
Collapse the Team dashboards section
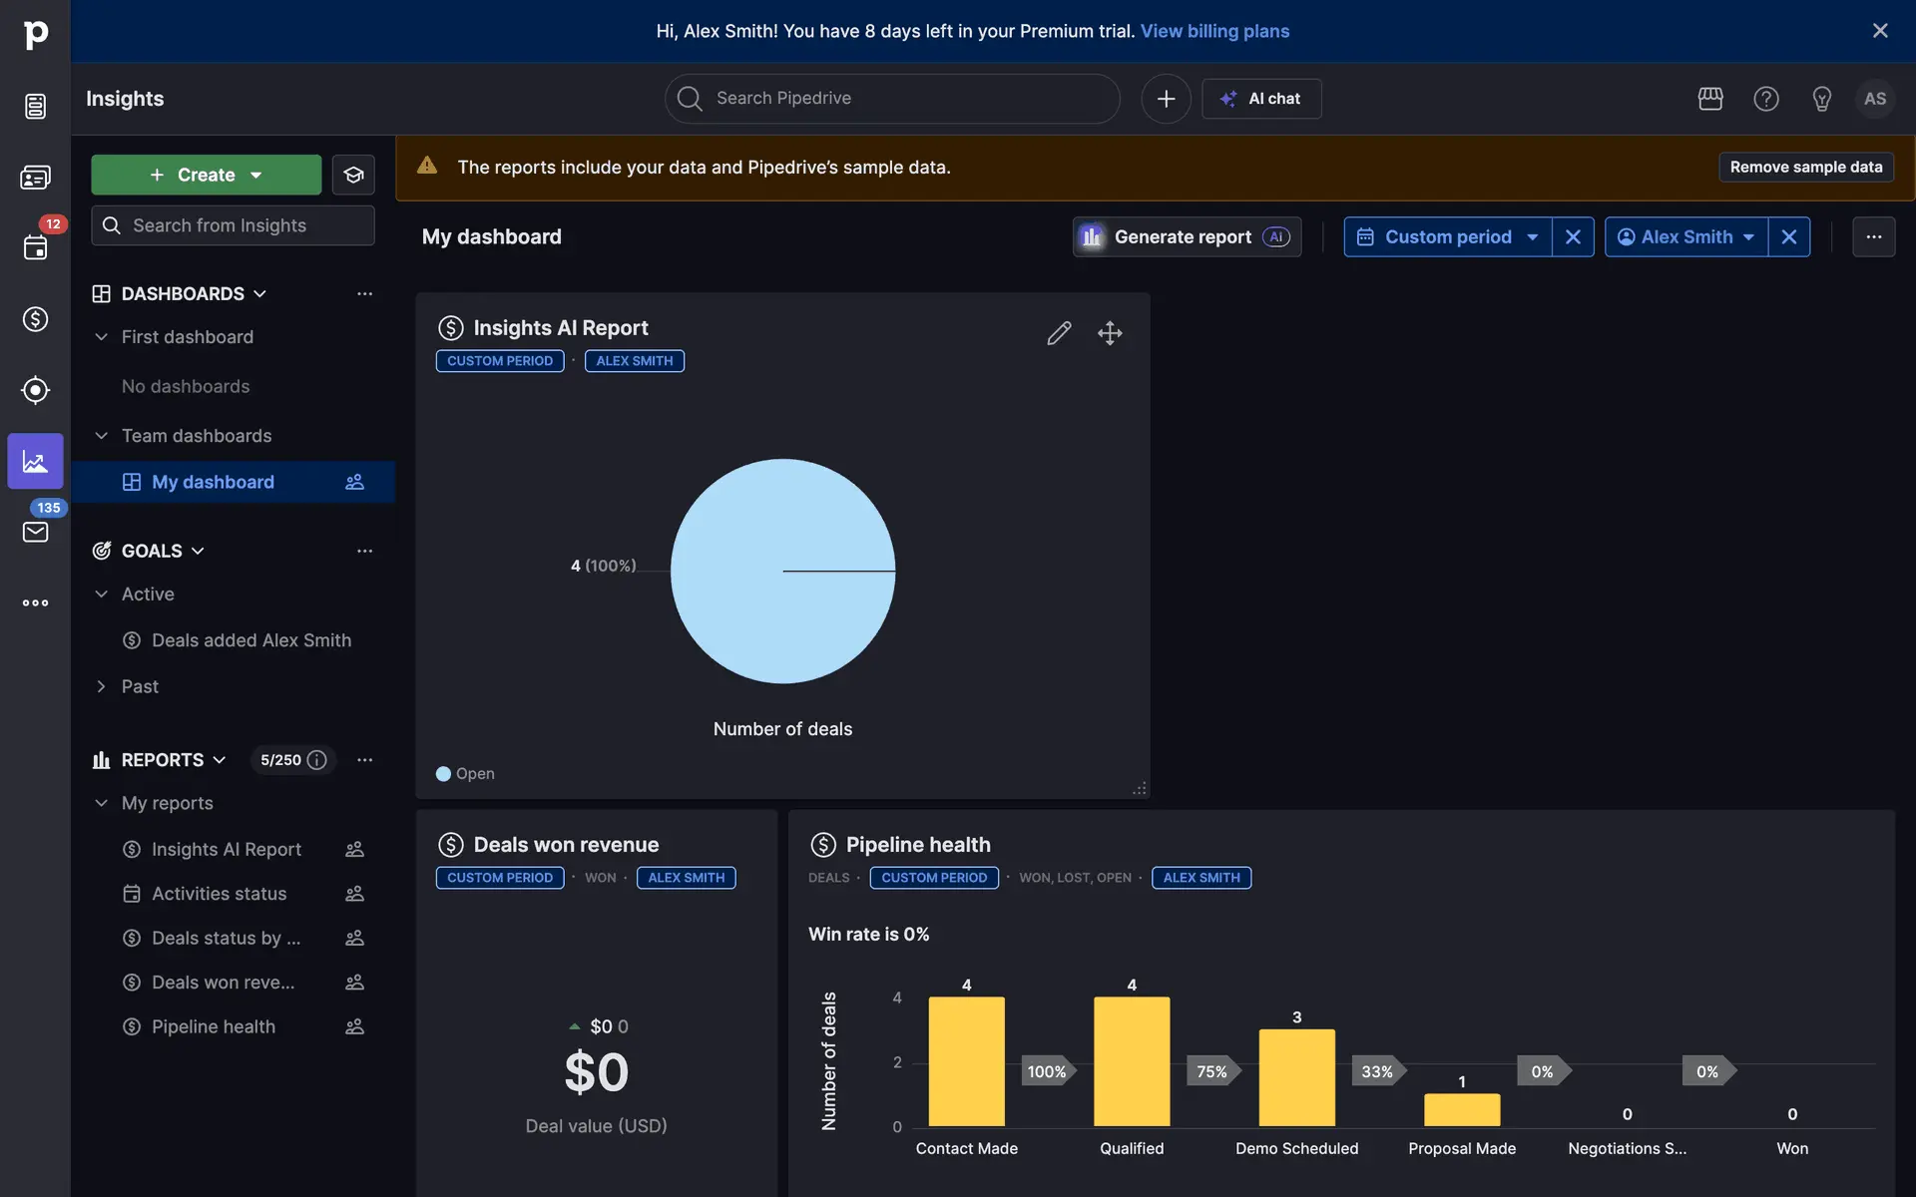[x=101, y=436]
